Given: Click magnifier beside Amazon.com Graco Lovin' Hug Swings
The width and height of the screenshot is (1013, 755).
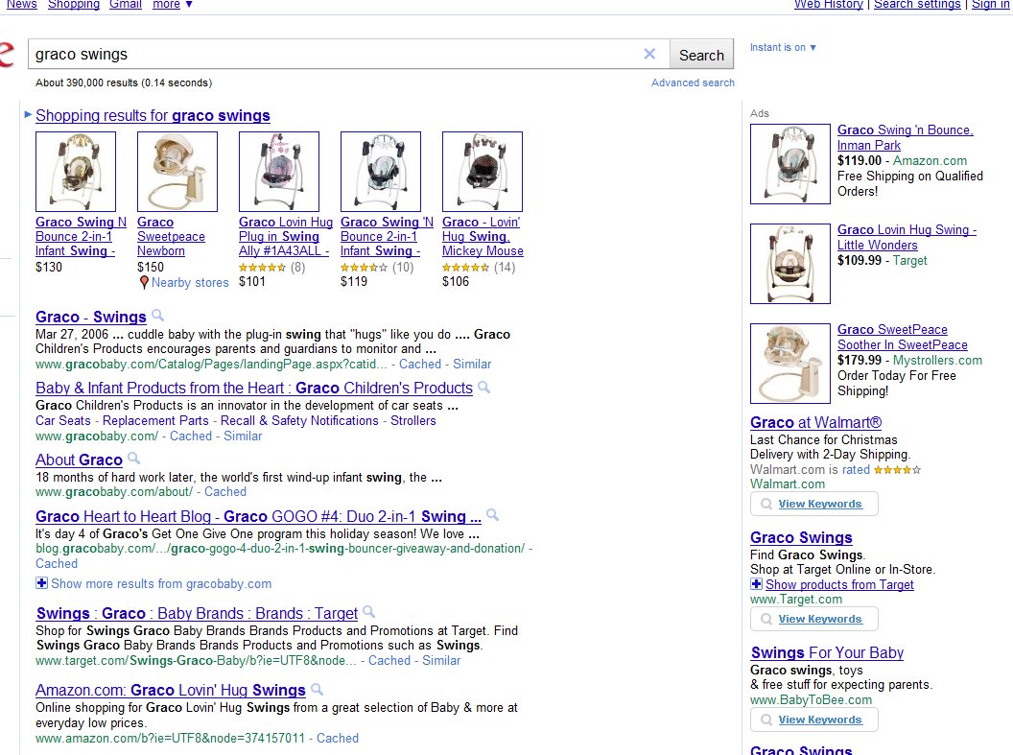Looking at the screenshot, I should point(318,689).
